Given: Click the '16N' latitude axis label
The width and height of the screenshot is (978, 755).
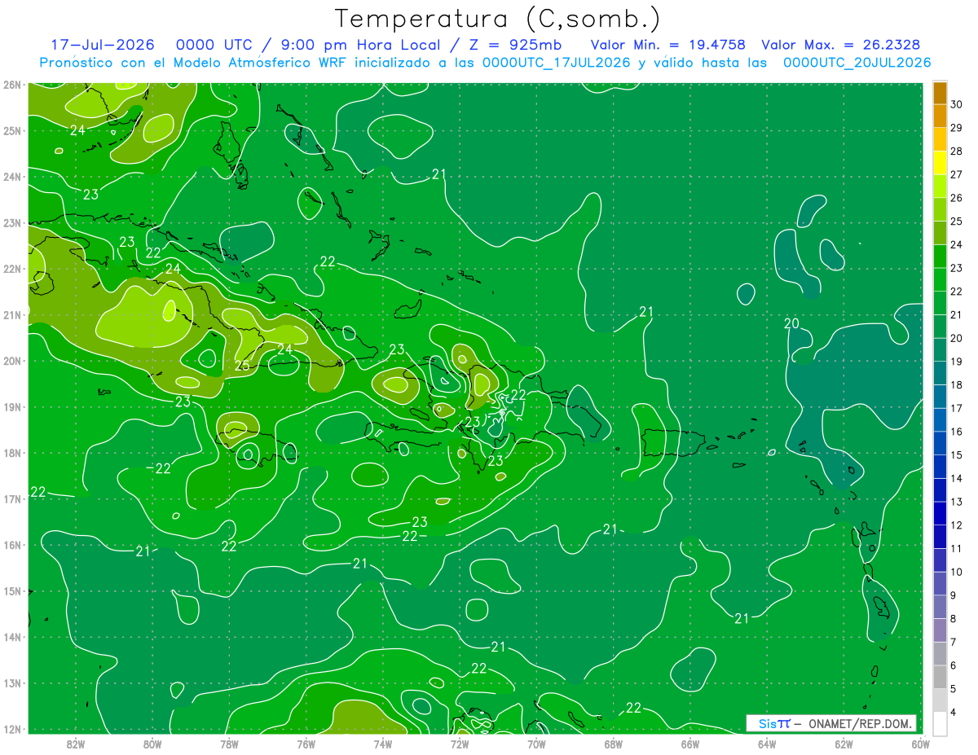Looking at the screenshot, I should pyautogui.click(x=11, y=545).
